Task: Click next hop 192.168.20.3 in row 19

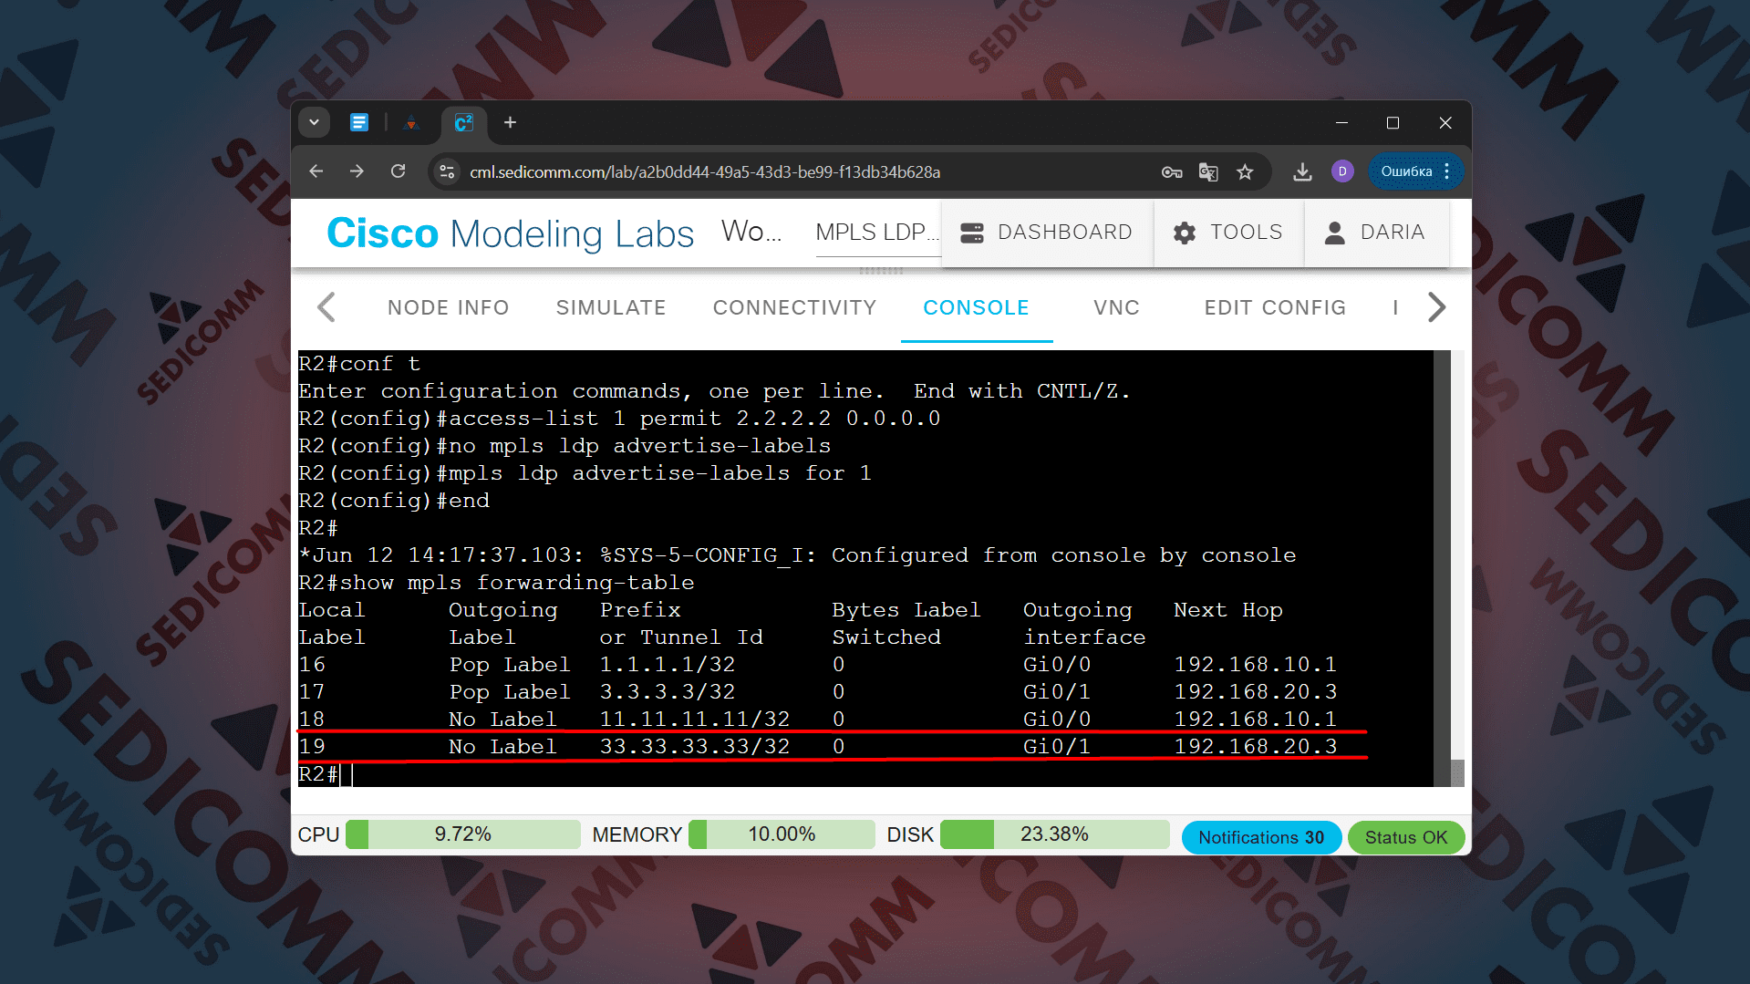Action: click(x=1255, y=747)
